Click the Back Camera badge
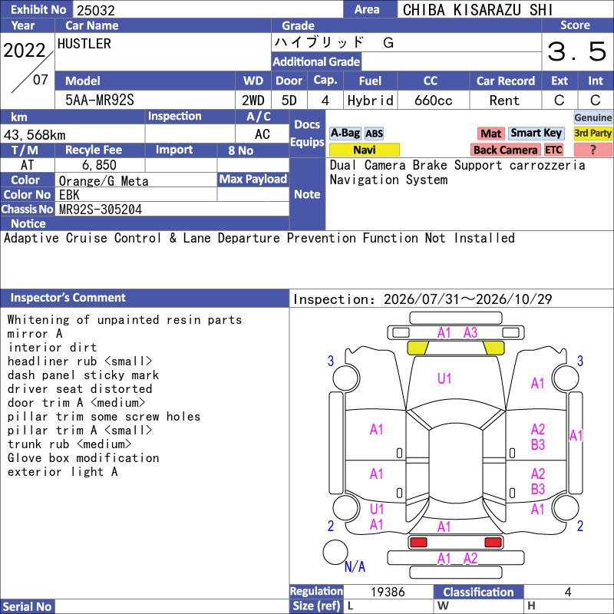This screenshot has height=614, width=614. (505, 150)
